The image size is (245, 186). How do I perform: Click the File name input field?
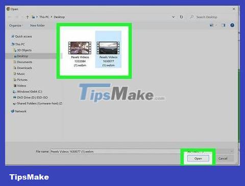click(115, 151)
